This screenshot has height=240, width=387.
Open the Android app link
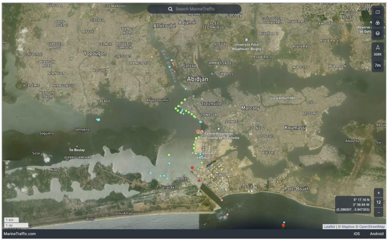tap(376, 234)
